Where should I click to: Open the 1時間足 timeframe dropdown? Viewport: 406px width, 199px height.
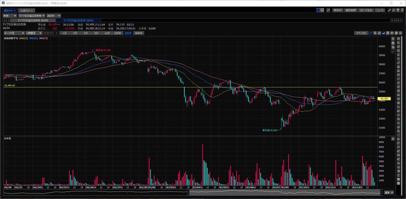[33, 33]
